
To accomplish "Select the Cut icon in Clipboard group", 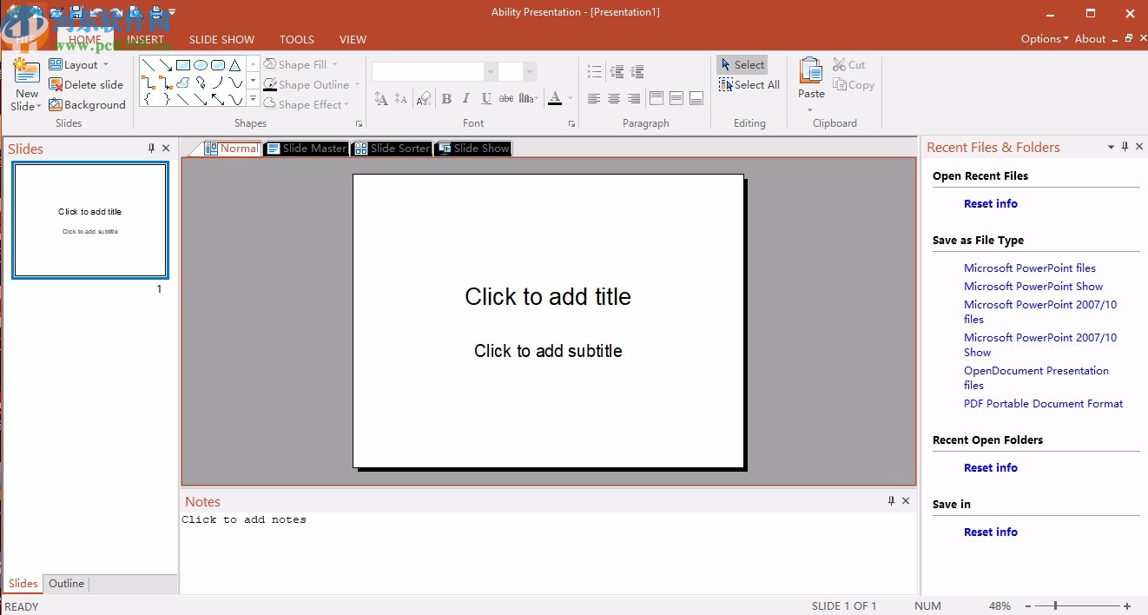I will click(x=839, y=63).
